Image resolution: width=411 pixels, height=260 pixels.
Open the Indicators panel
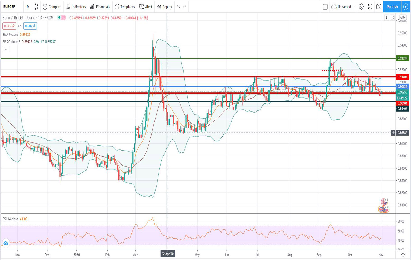pos(76,7)
